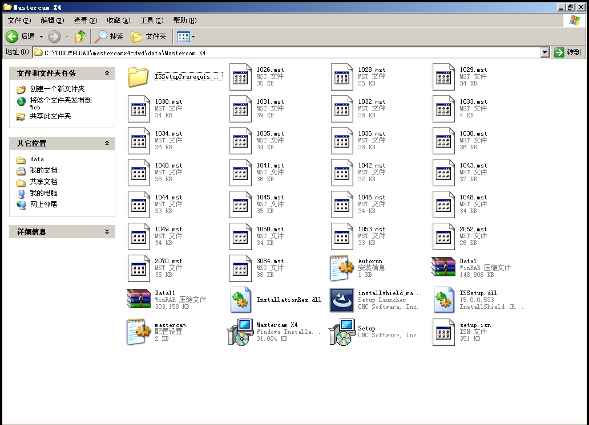Image resolution: width=589 pixels, height=425 pixels.
Task: Click the address bar path field
Action: click(x=287, y=52)
